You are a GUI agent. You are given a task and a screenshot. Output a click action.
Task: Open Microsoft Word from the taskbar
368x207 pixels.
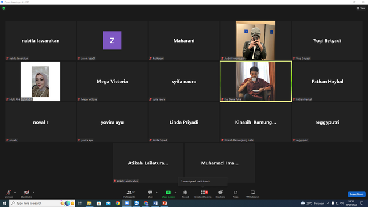155,203
